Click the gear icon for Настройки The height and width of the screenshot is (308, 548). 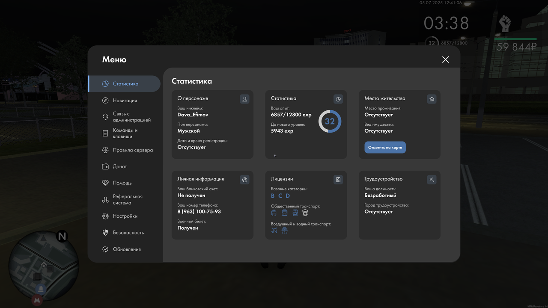[105, 216]
